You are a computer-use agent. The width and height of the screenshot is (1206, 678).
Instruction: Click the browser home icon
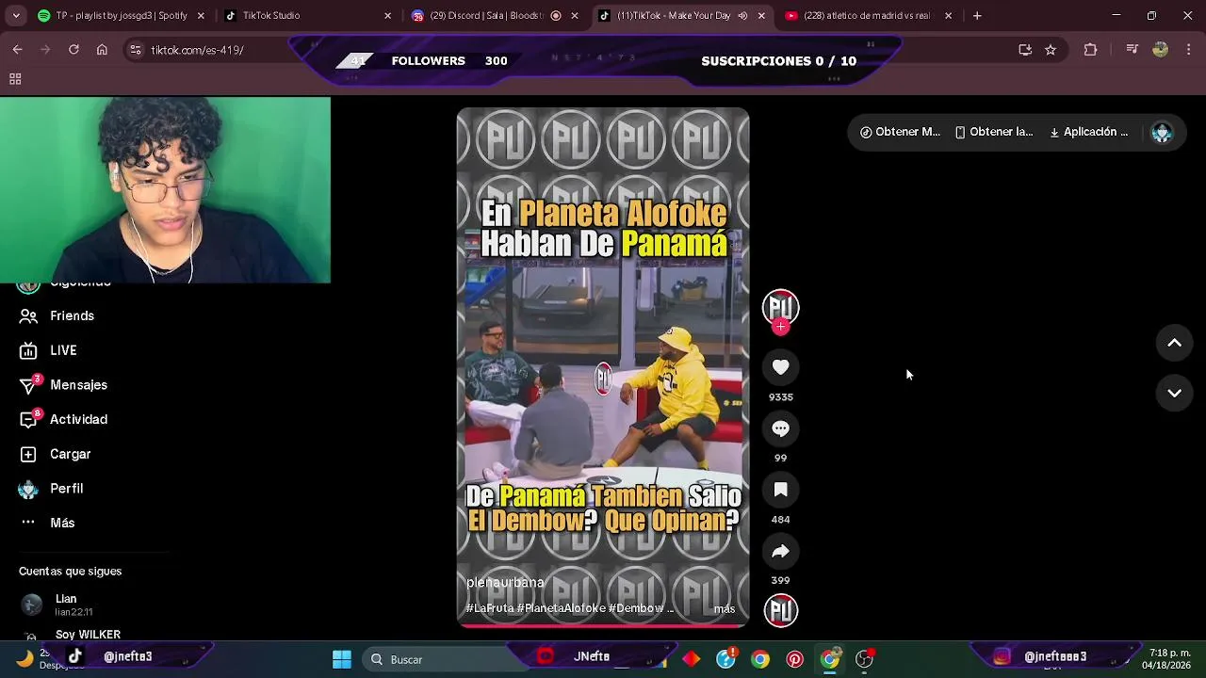pos(102,50)
